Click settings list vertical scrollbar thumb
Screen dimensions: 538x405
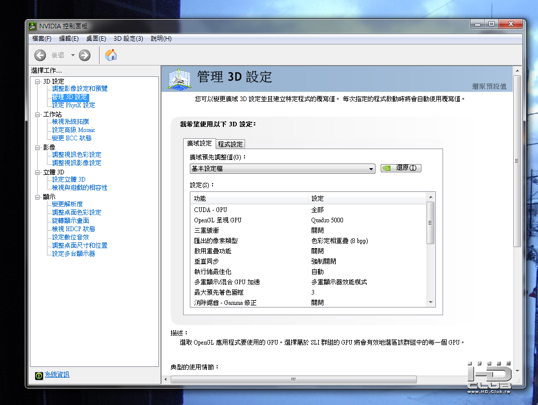click(431, 223)
